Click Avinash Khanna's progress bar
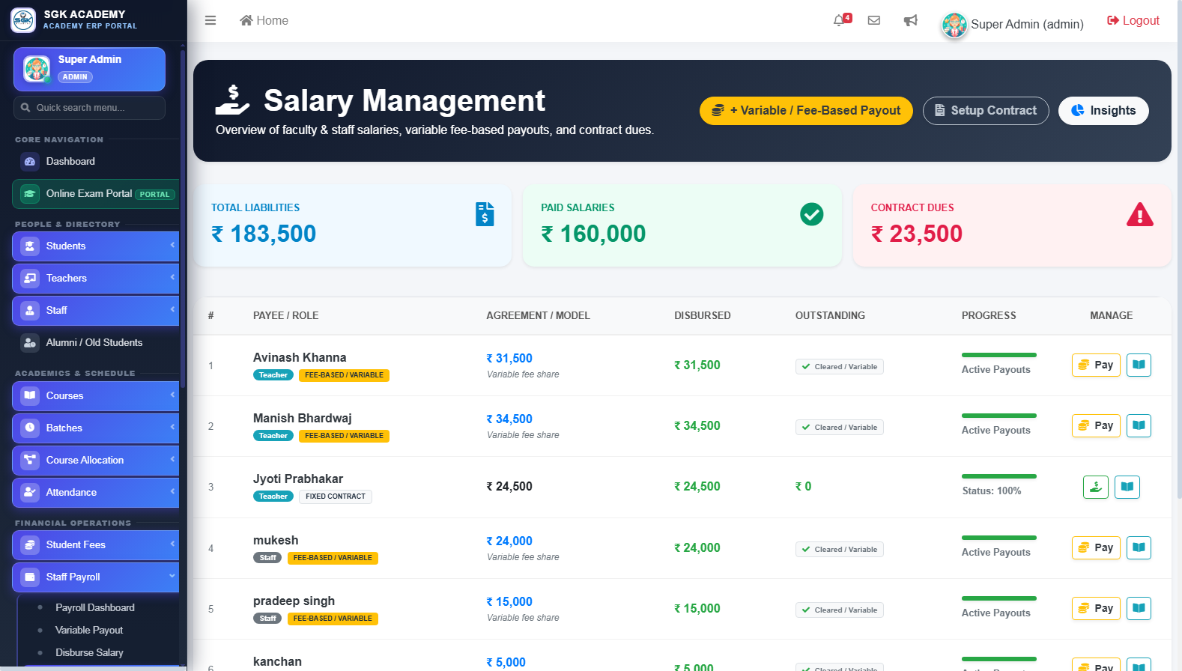The height and width of the screenshot is (671, 1182). tap(999, 355)
